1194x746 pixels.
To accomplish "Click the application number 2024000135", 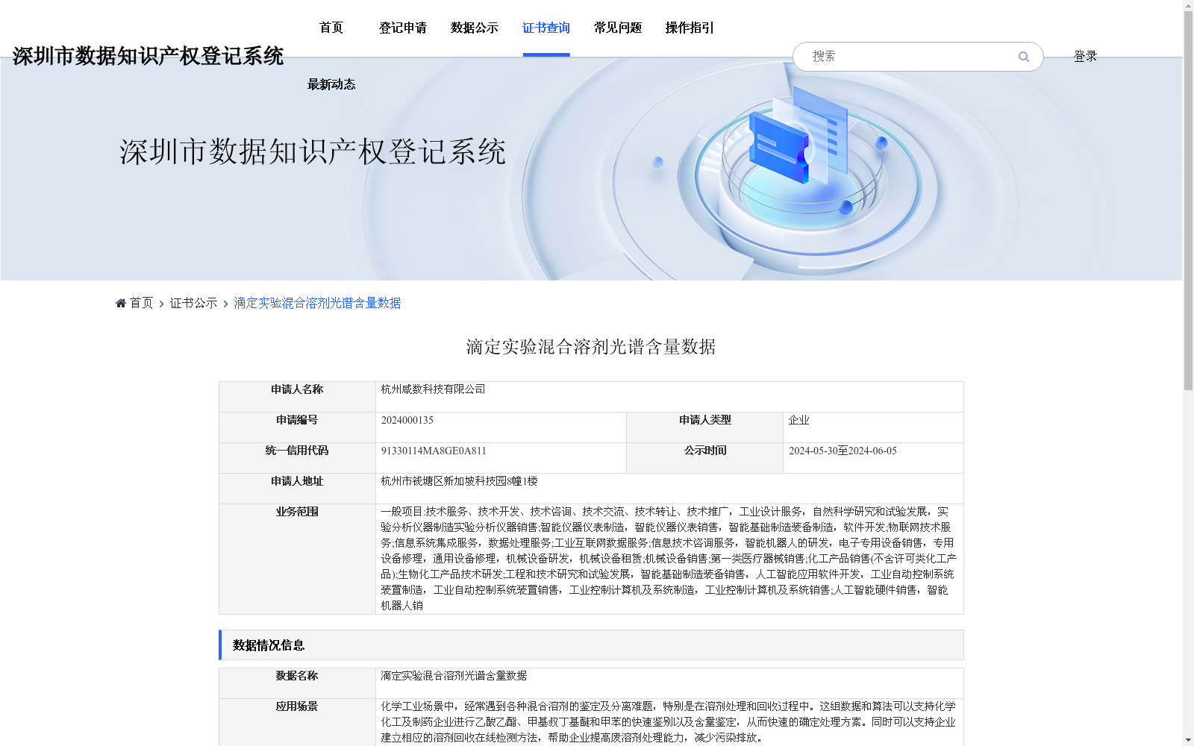I will point(407,420).
